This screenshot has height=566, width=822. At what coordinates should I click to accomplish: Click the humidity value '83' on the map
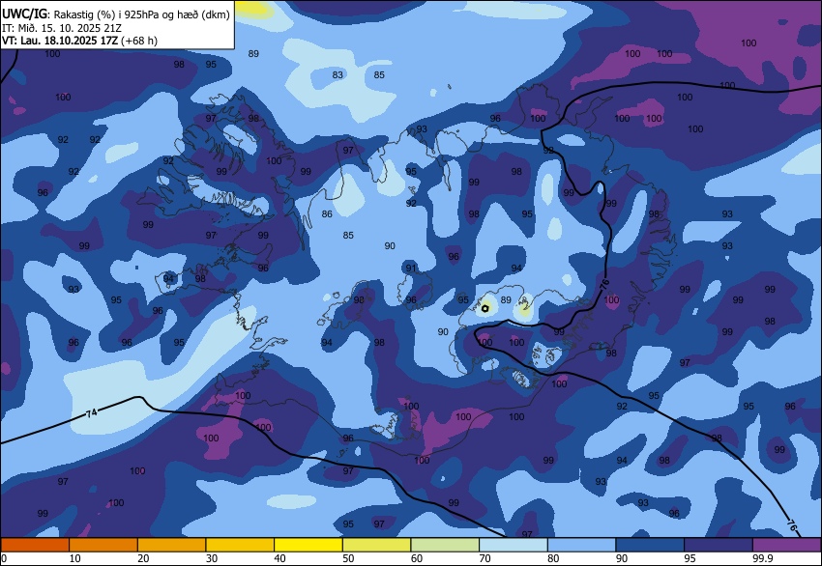click(x=338, y=75)
